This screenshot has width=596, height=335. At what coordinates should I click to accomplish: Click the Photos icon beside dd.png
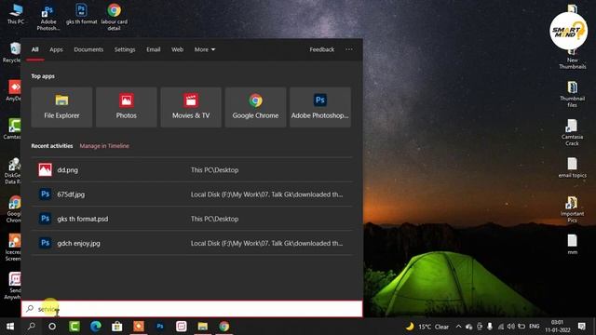tap(45, 169)
